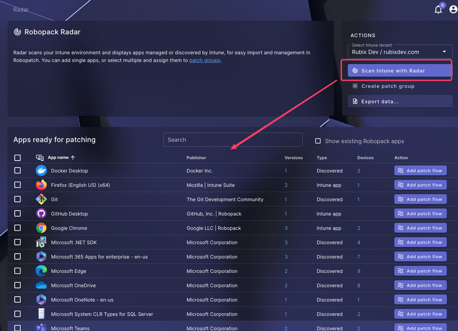The width and height of the screenshot is (458, 331).
Task: Check the Microsoft OneDrive row checkbox
Action: coord(17,285)
